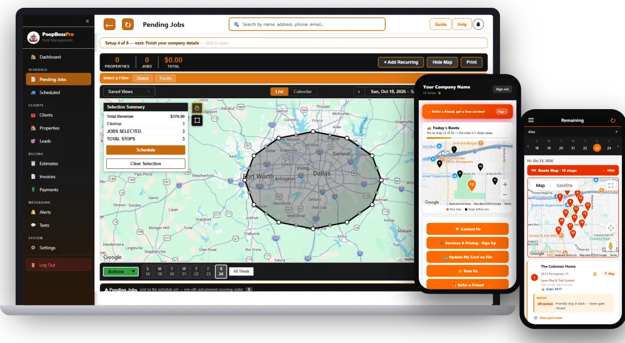The height and width of the screenshot is (343, 625).
Task: Click the Clients people icon
Action: 33,115
